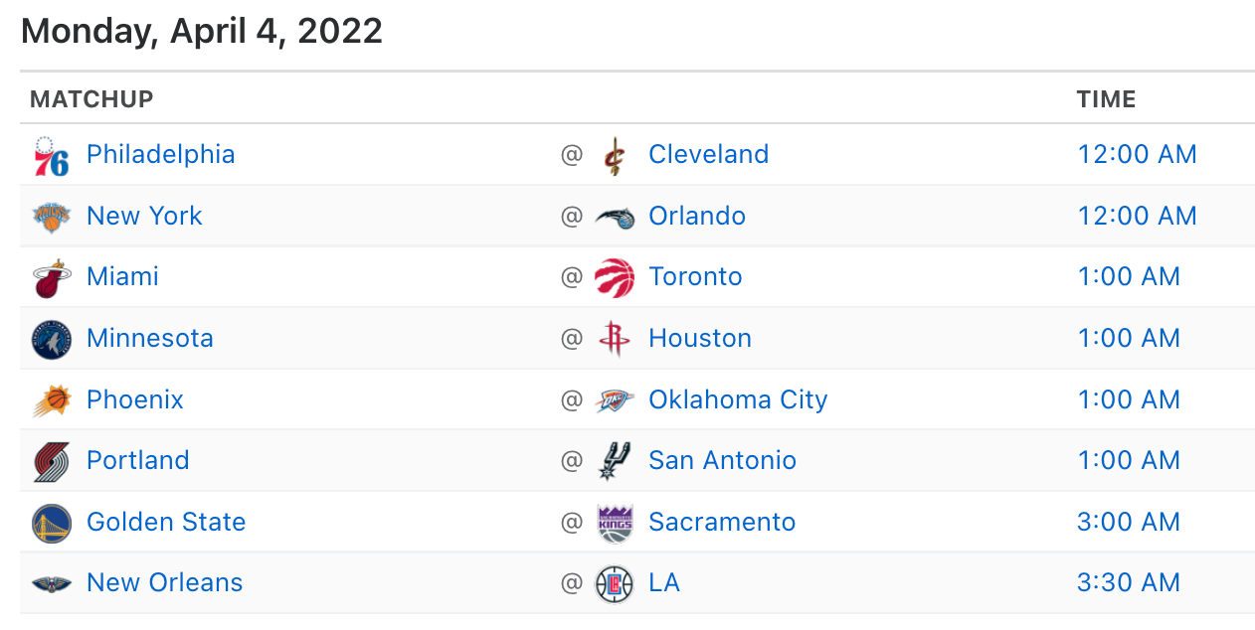Image resolution: width=1255 pixels, height=630 pixels.
Task: Click the Miami Heat logo
Action: pyautogui.click(x=51, y=278)
